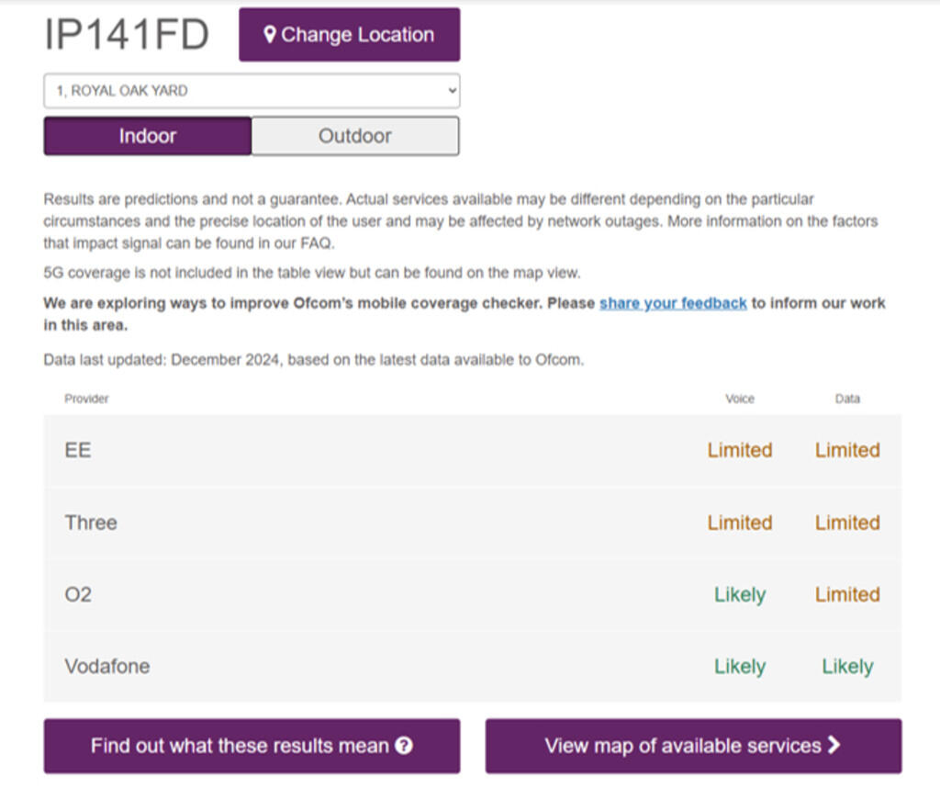Click Find out what these results mean
Image resolution: width=940 pixels, height=788 pixels.
click(x=252, y=746)
